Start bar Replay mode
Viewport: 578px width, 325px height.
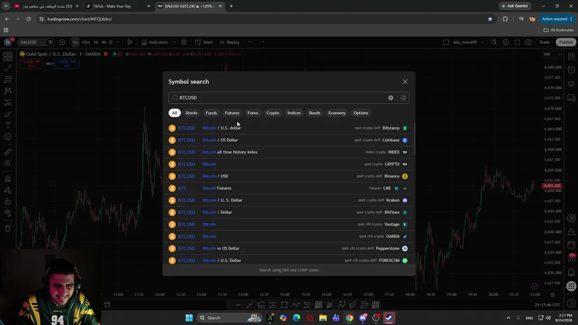click(229, 42)
